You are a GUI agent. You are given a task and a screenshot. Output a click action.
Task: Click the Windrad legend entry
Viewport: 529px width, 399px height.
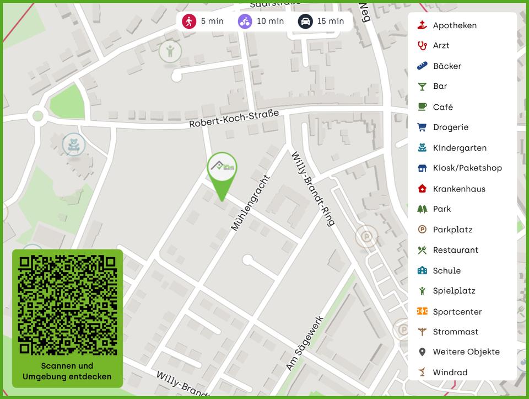pyautogui.click(x=450, y=373)
